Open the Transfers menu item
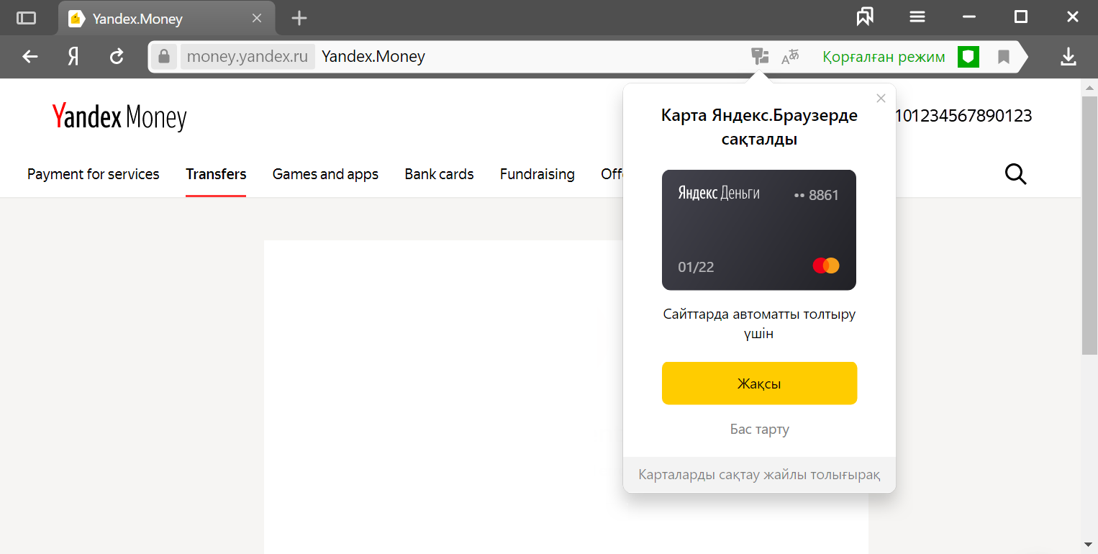This screenshot has width=1098, height=554. (216, 174)
